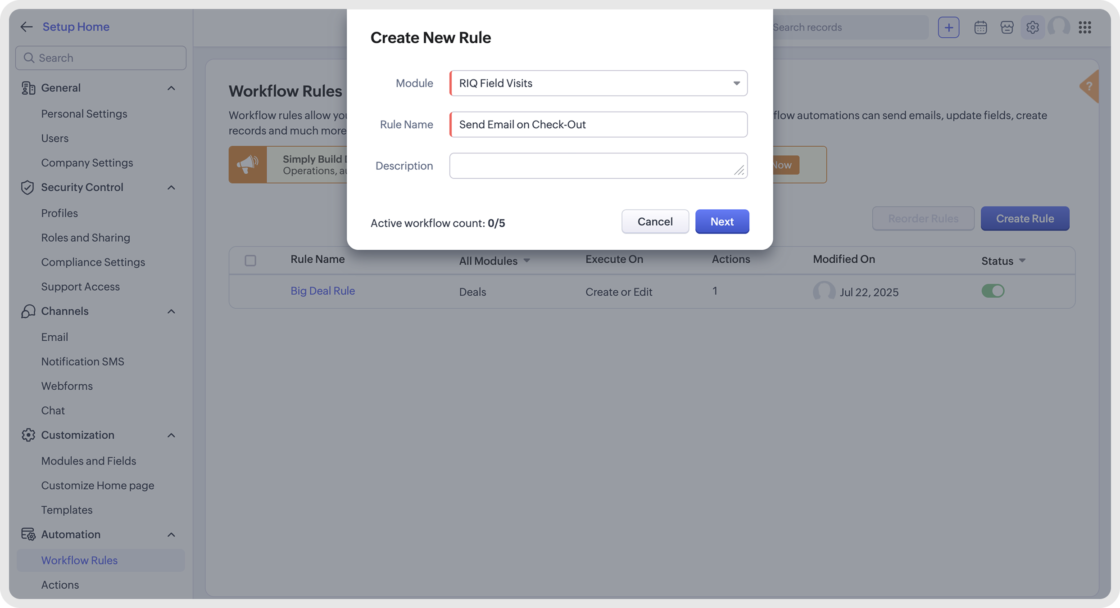
Task: Open the Big Deal Rule link
Action: [322, 291]
